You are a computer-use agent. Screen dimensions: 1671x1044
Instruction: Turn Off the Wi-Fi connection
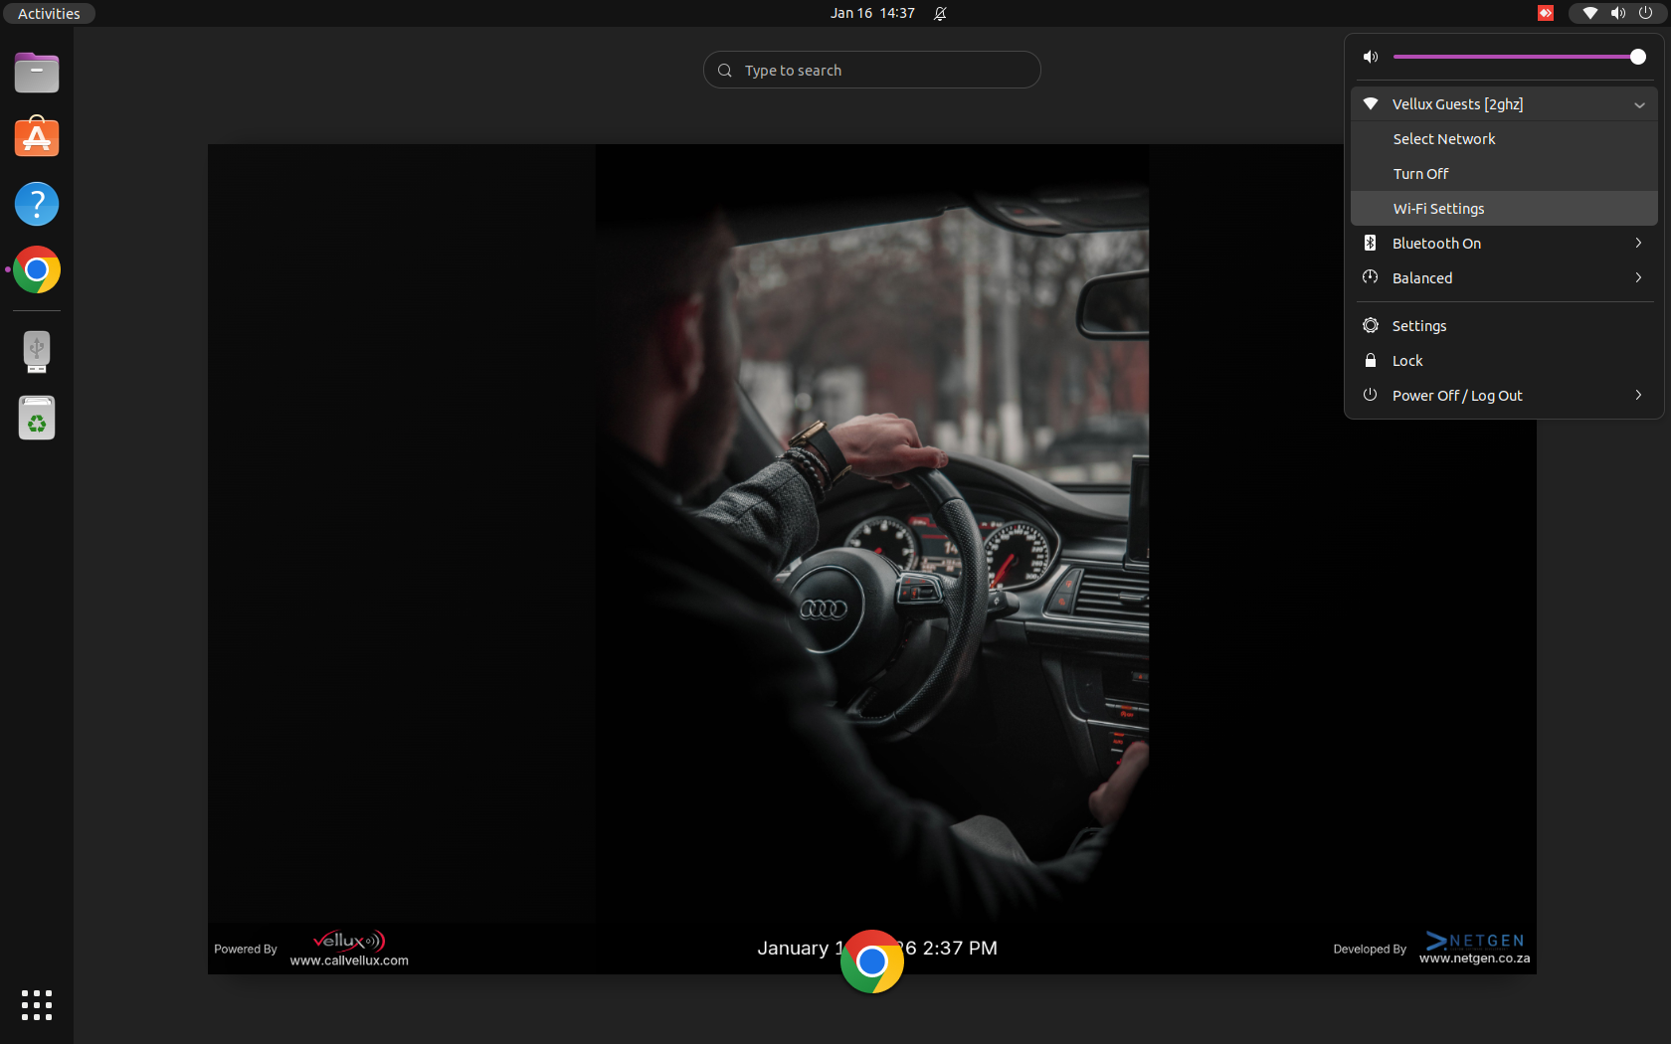pyautogui.click(x=1420, y=174)
